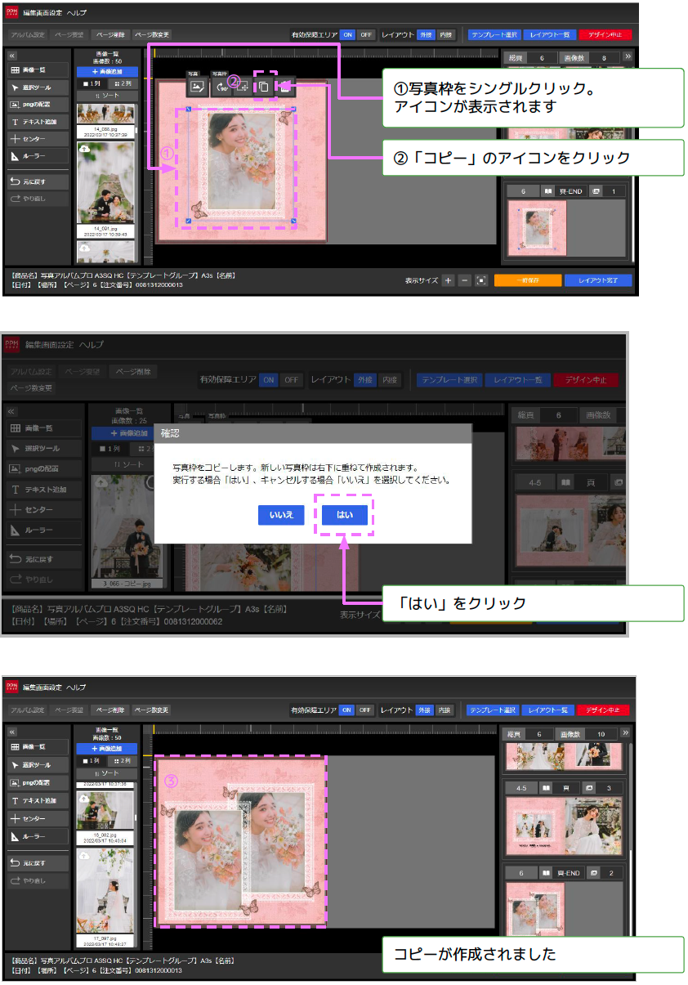The width and height of the screenshot is (688, 985).
Task: Click テンプレート選択 button in top screenshot
Action: point(494,35)
